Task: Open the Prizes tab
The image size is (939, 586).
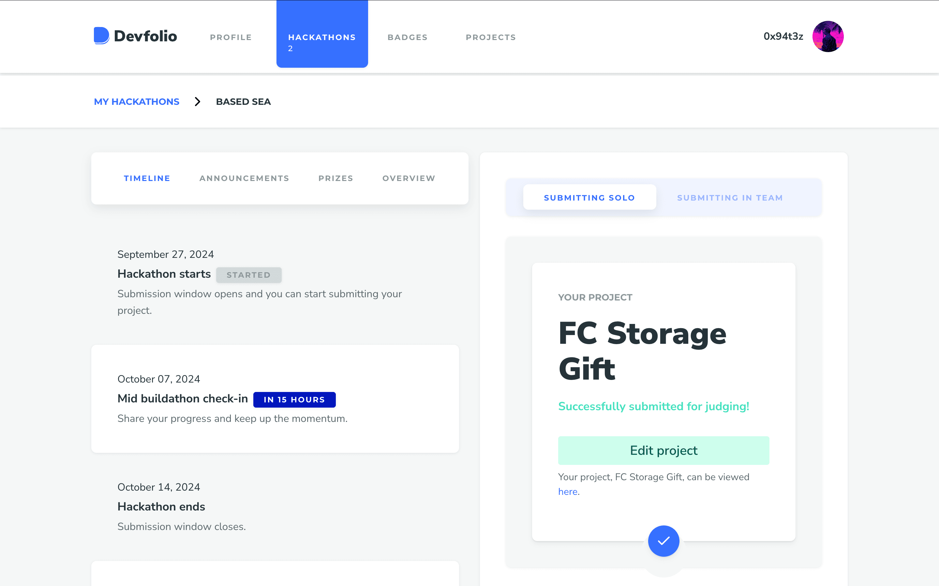Action: pyautogui.click(x=335, y=178)
